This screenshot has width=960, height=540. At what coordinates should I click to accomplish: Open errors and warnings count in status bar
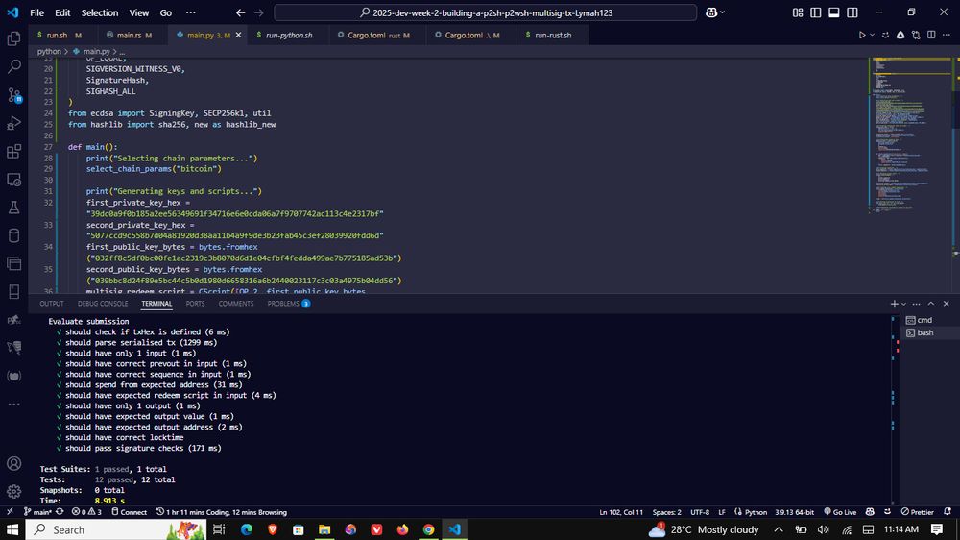click(86, 512)
